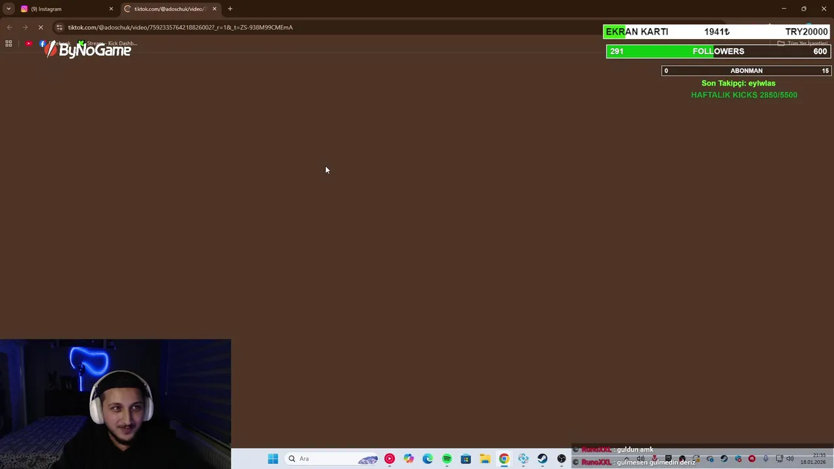This screenshot has height=469, width=834.
Task: Click the ABONMAN subscriber goal bar
Action: tap(746, 70)
